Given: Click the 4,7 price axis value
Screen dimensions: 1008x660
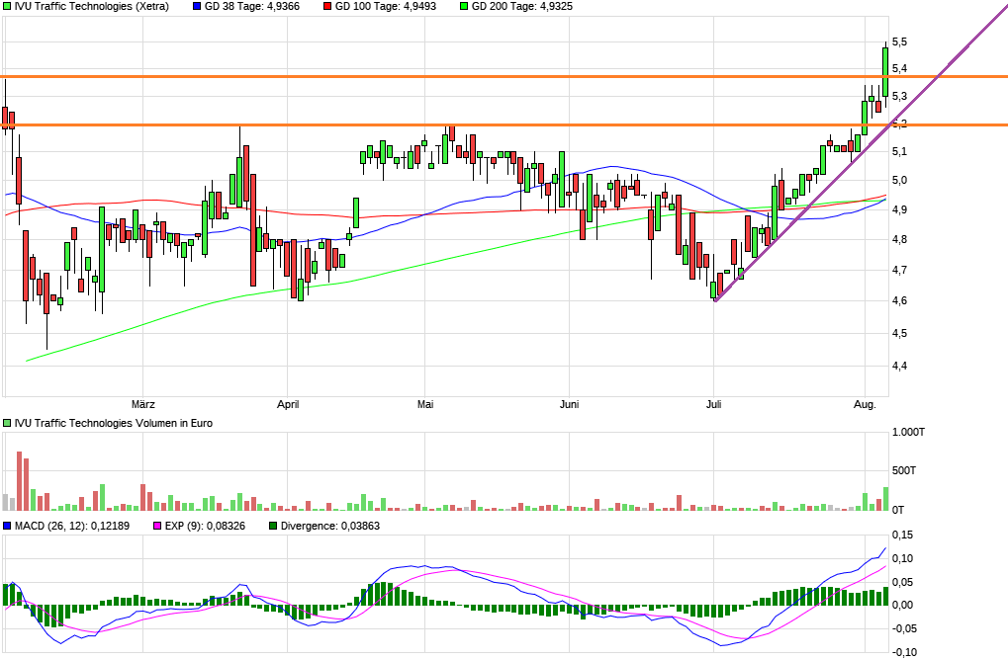Looking at the screenshot, I should [x=900, y=271].
